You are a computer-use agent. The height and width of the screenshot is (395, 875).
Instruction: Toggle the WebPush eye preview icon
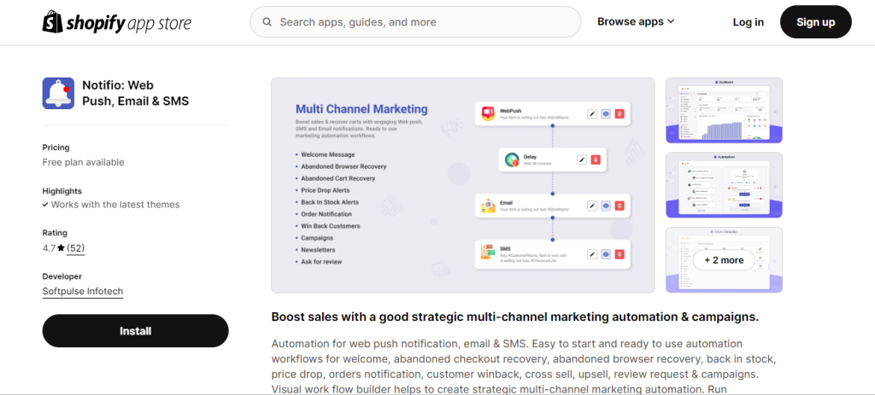point(606,113)
